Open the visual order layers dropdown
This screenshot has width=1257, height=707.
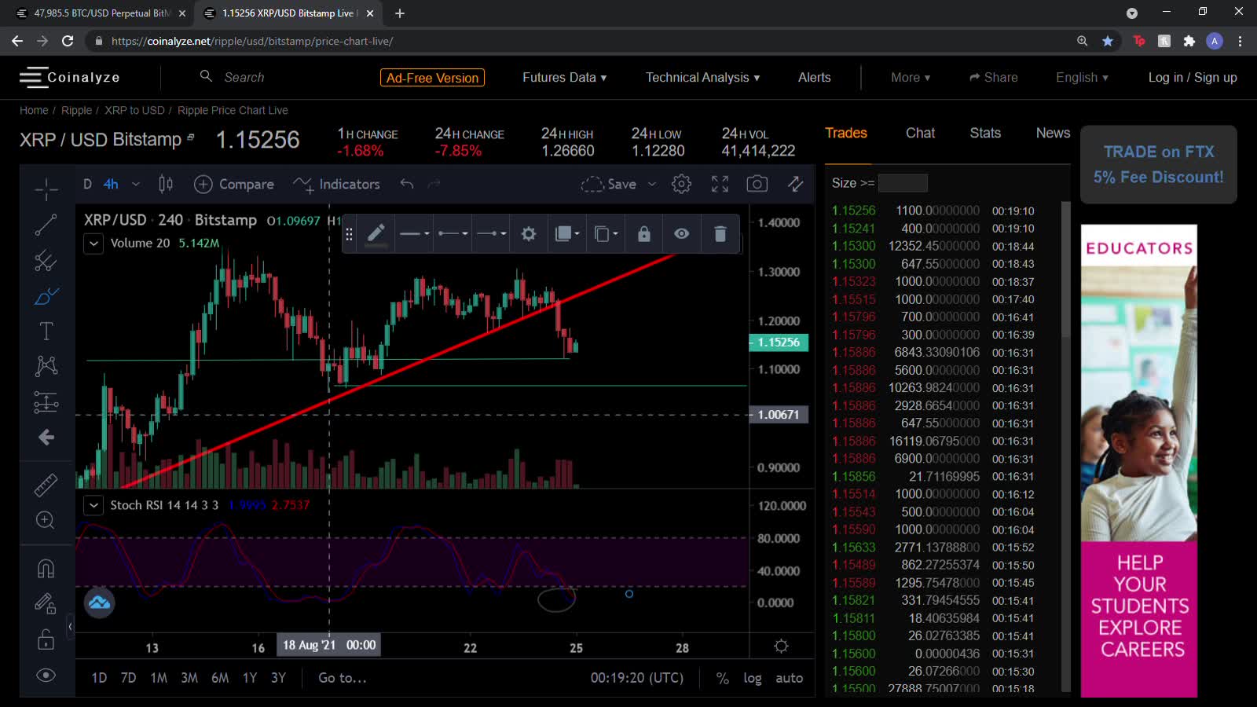[x=567, y=233]
